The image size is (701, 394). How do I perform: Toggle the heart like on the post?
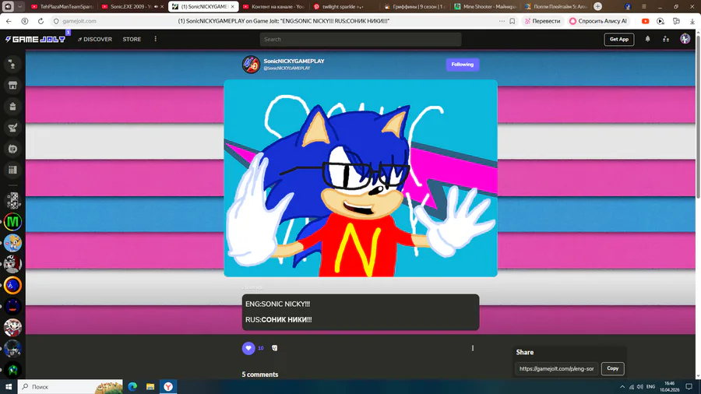click(x=248, y=348)
